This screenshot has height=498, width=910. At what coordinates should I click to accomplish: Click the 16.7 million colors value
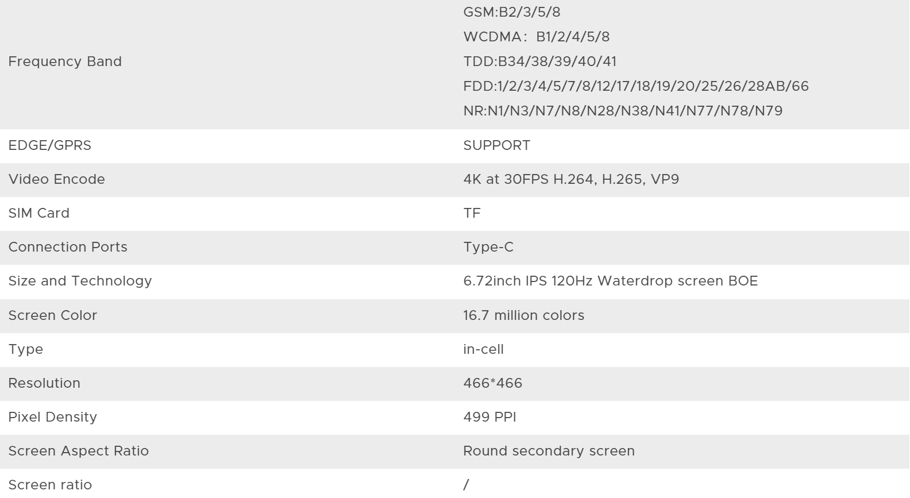(523, 315)
